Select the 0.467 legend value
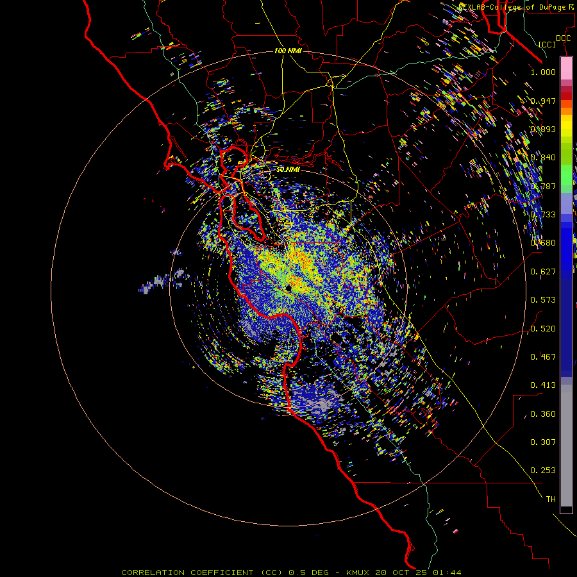577x577 pixels. point(543,357)
